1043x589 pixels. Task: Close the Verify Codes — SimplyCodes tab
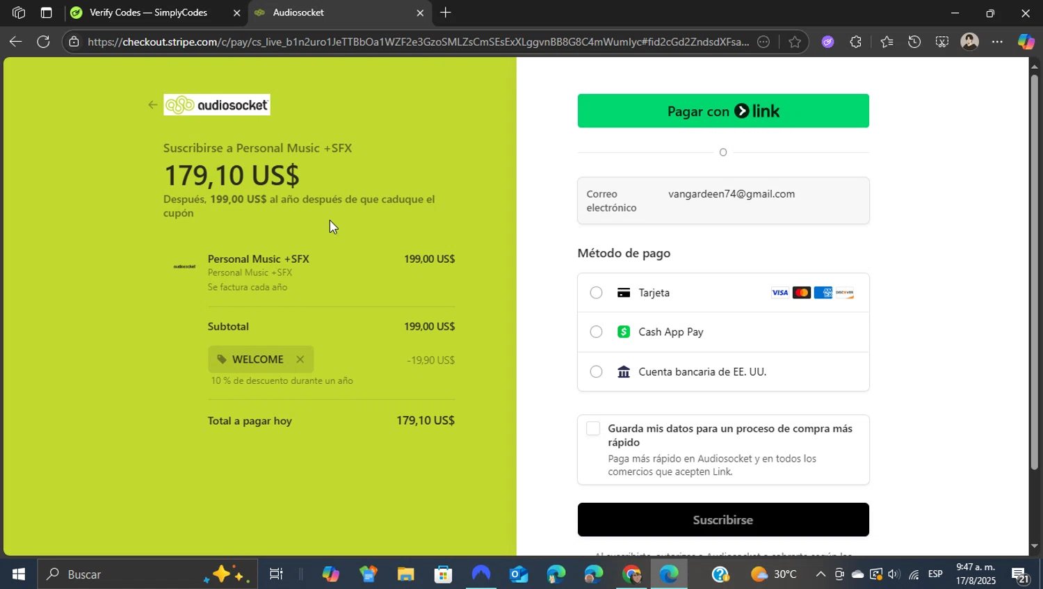click(x=236, y=13)
